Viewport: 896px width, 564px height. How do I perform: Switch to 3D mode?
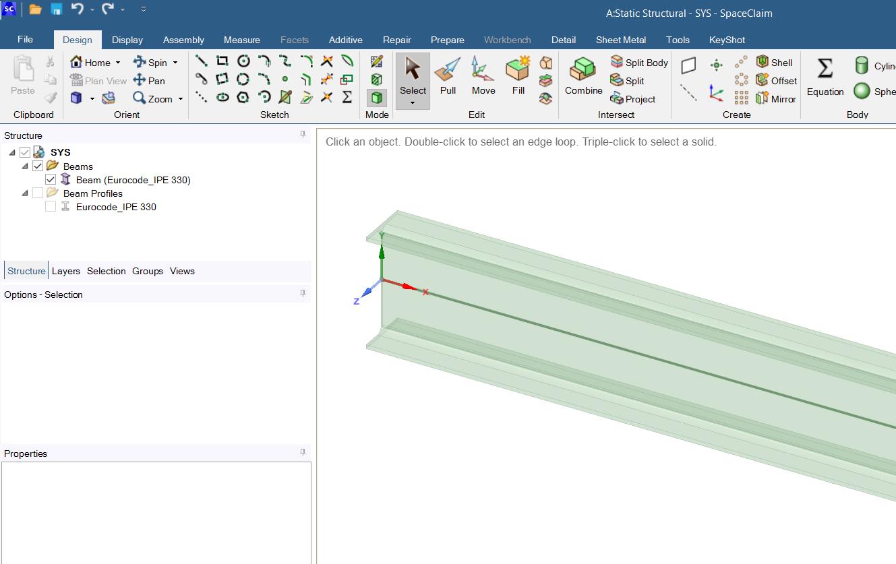[x=377, y=98]
